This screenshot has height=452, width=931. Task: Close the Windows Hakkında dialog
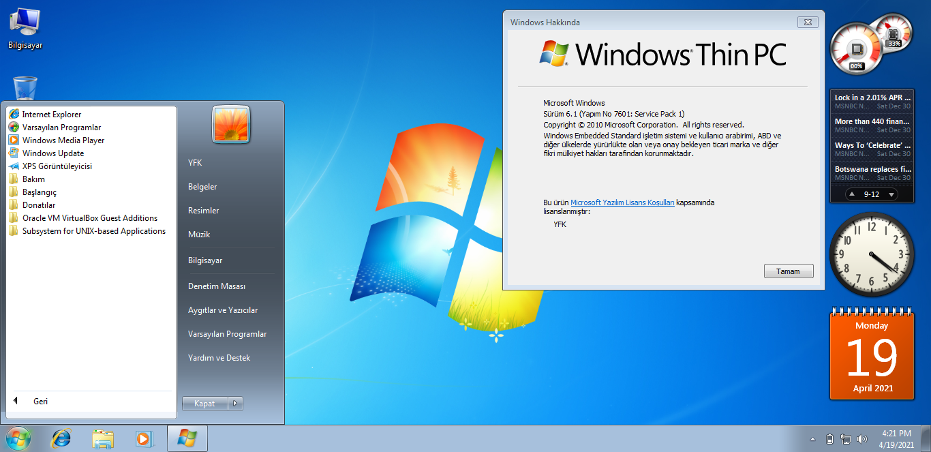tap(808, 22)
